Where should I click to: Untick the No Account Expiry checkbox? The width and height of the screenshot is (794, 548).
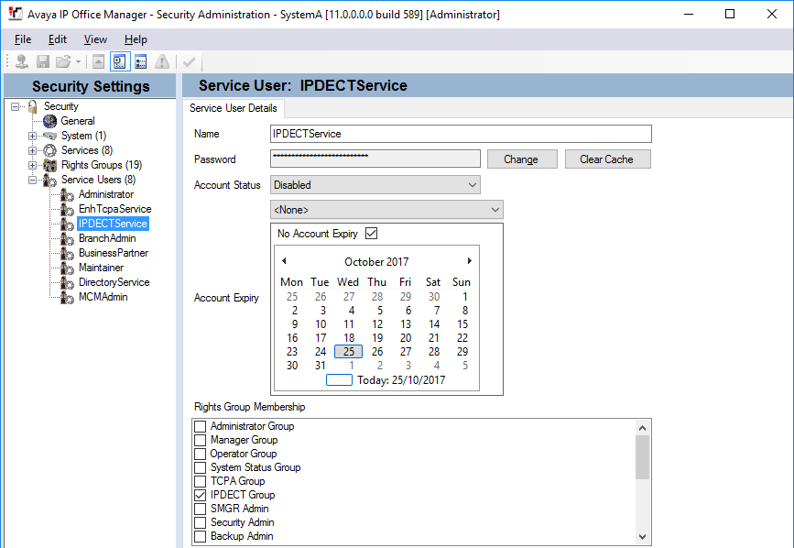pyautogui.click(x=371, y=234)
